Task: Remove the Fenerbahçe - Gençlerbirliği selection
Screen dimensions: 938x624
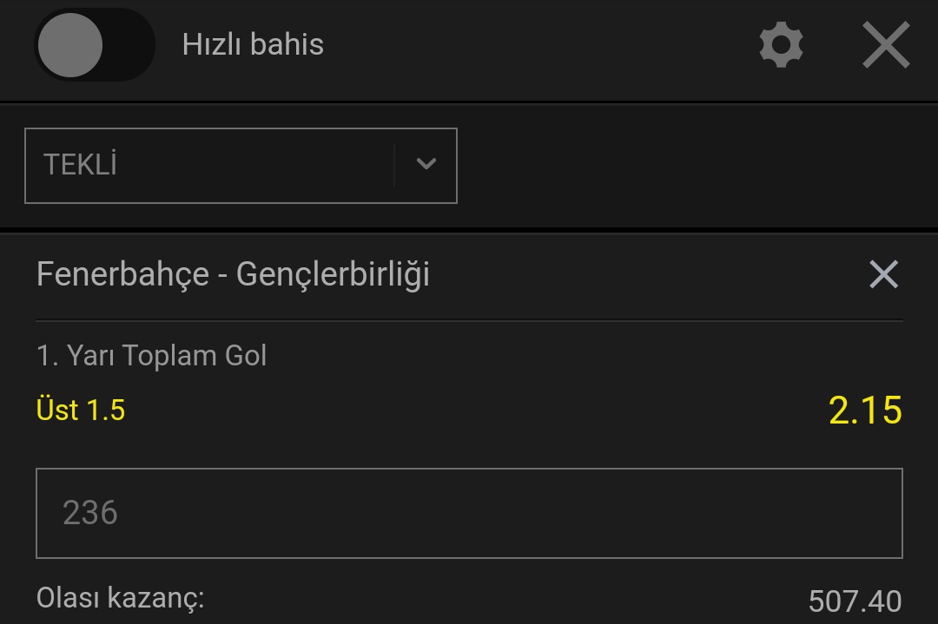Action: (883, 274)
